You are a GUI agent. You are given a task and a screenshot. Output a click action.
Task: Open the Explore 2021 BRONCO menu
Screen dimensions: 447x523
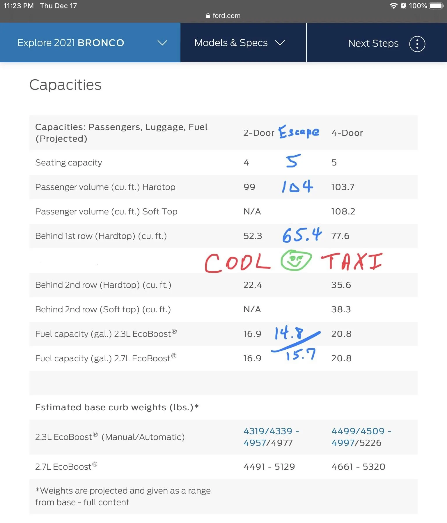point(90,43)
